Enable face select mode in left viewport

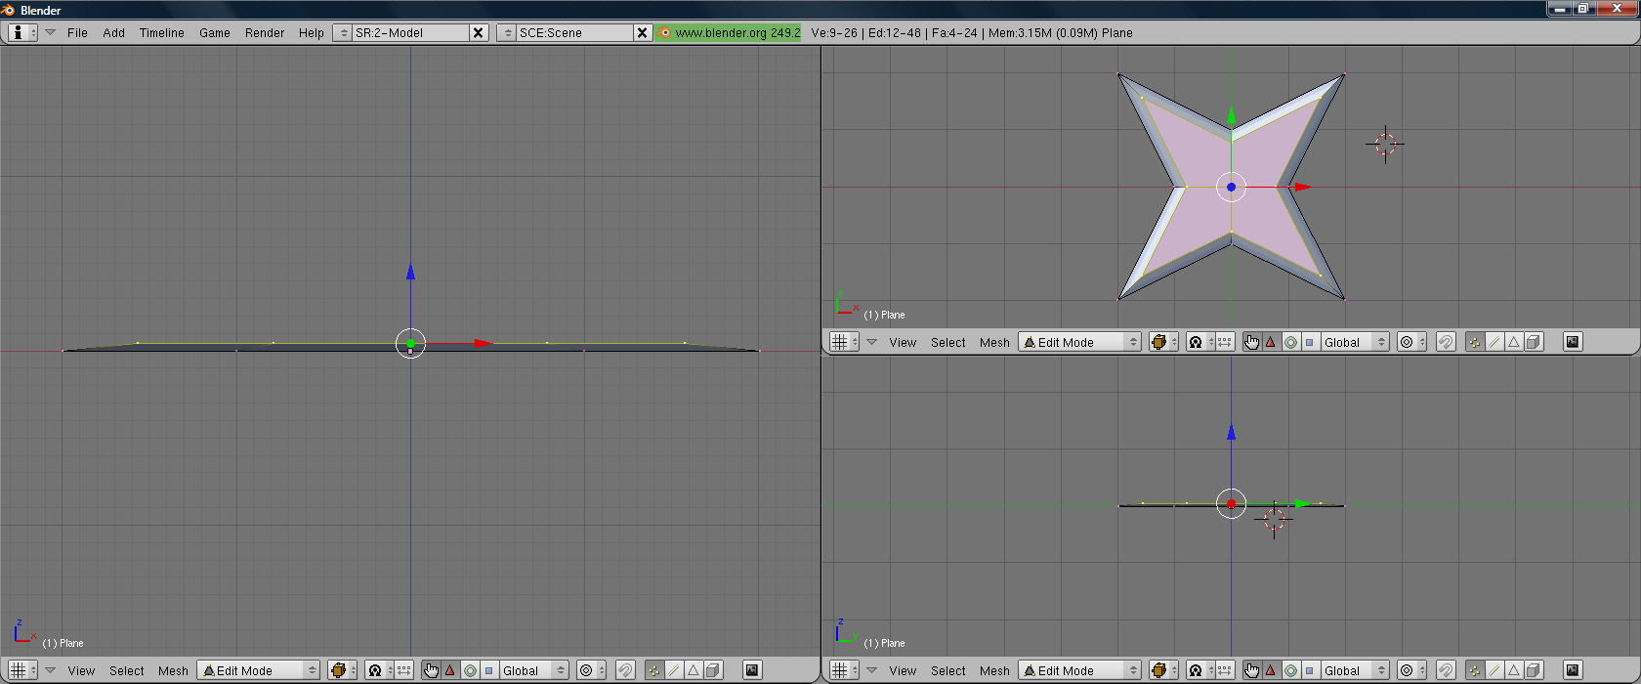pyautogui.click(x=693, y=670)
